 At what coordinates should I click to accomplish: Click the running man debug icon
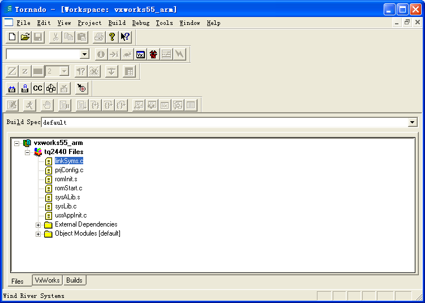click(29, 105)
